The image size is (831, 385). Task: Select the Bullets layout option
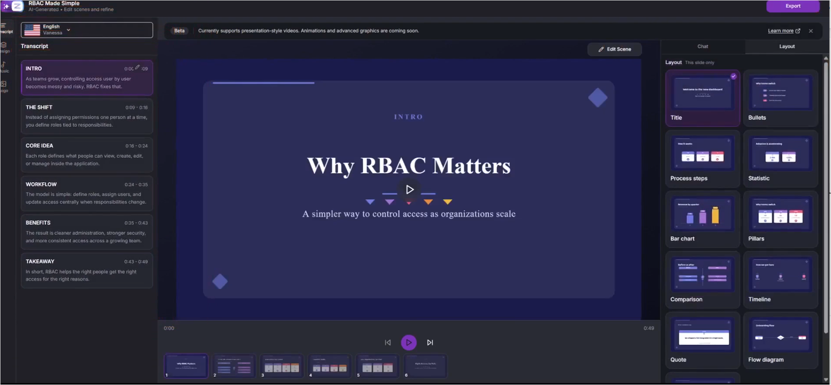point(781,98)
